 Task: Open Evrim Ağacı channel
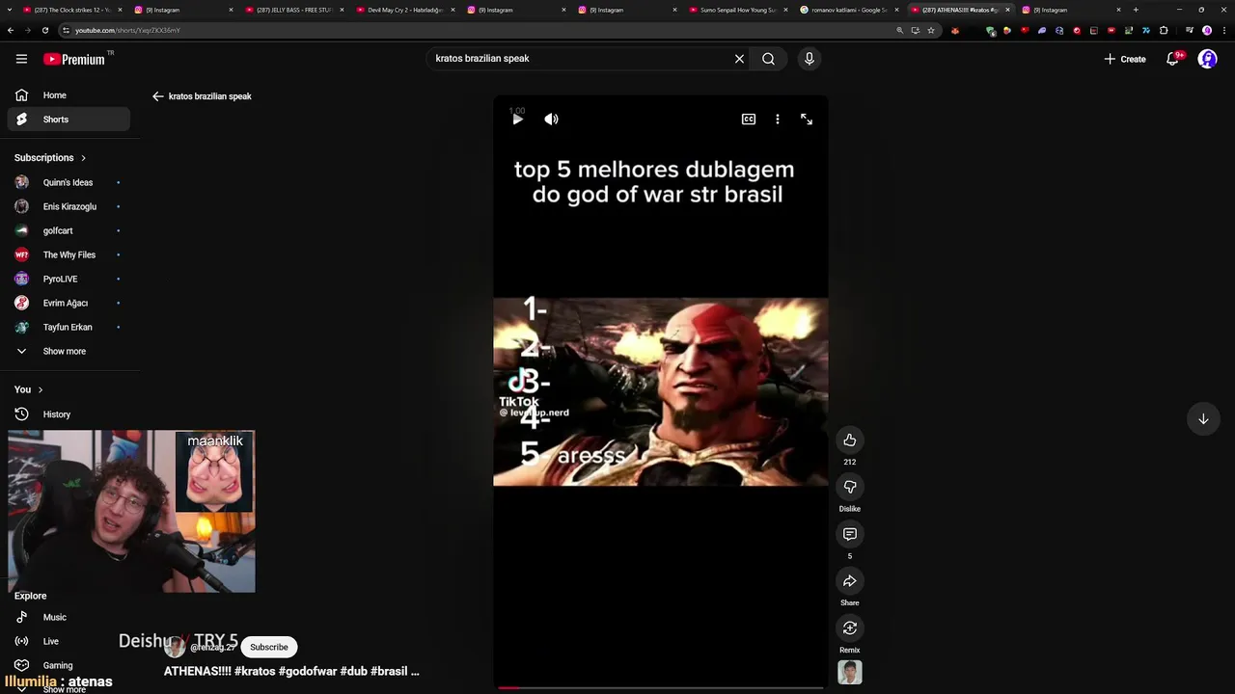69,303
